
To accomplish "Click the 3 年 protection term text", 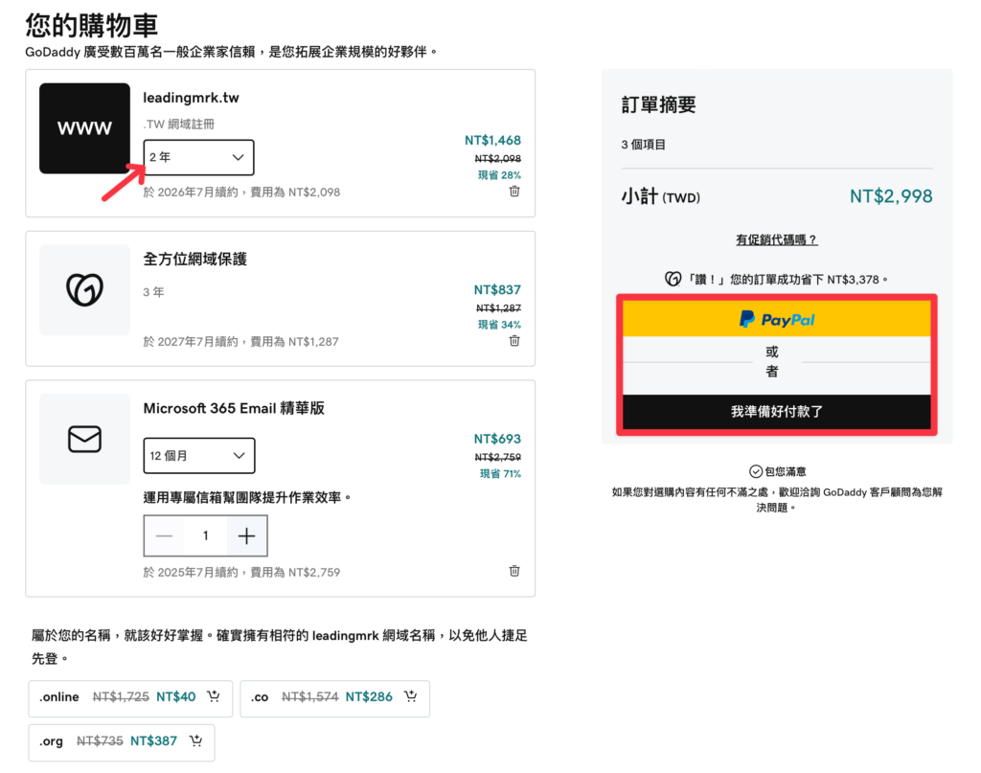I will (153, 292).
